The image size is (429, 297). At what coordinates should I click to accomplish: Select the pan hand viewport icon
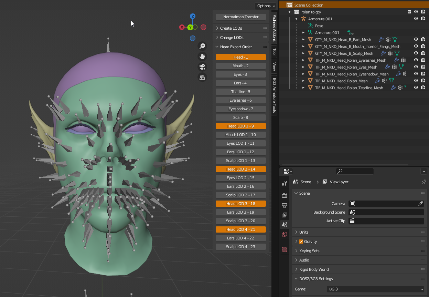pos(202,57)
